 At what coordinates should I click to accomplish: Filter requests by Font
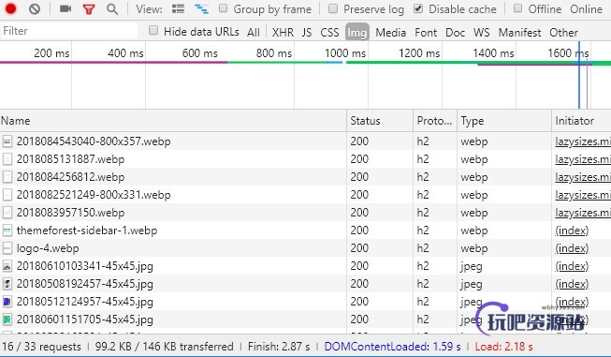(x=426, y=33)
